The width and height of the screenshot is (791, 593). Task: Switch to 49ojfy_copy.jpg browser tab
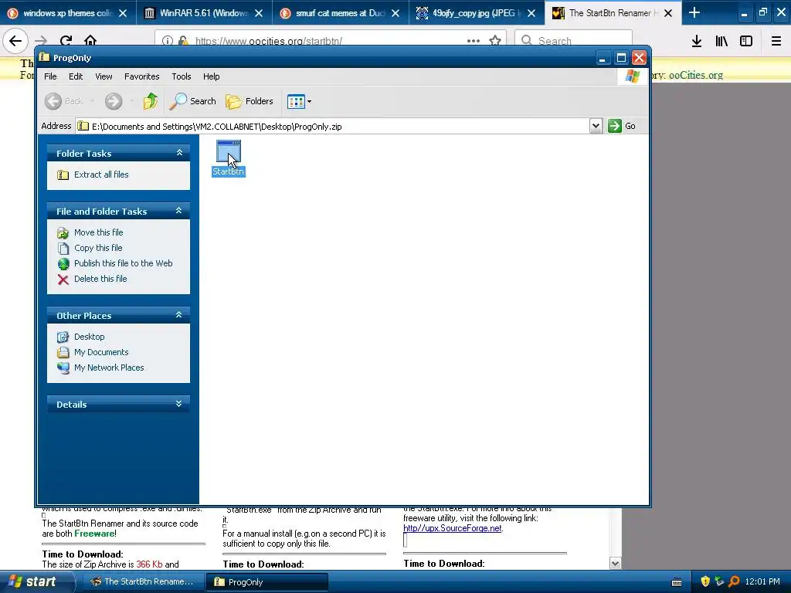(477, 13)
